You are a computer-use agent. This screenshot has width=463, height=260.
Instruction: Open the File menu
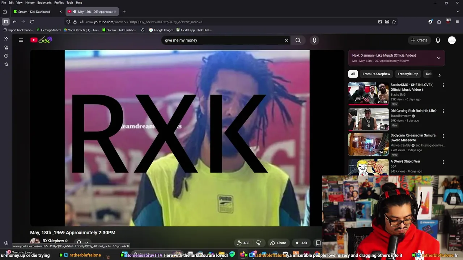pos(4,3)
